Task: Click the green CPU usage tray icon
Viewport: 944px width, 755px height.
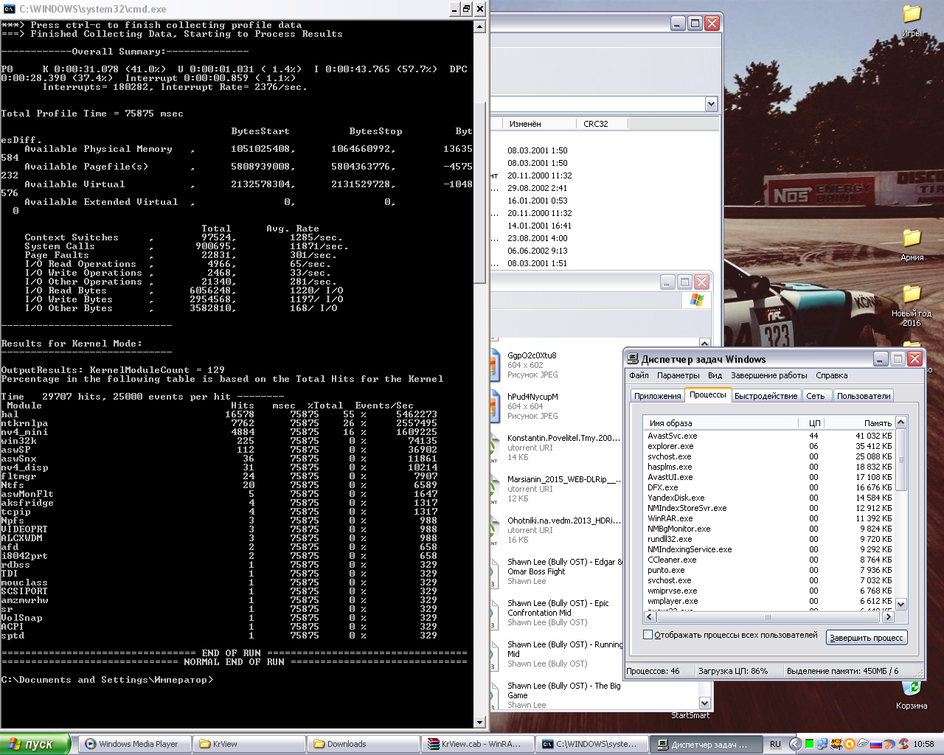Action: tap(810, 744)
